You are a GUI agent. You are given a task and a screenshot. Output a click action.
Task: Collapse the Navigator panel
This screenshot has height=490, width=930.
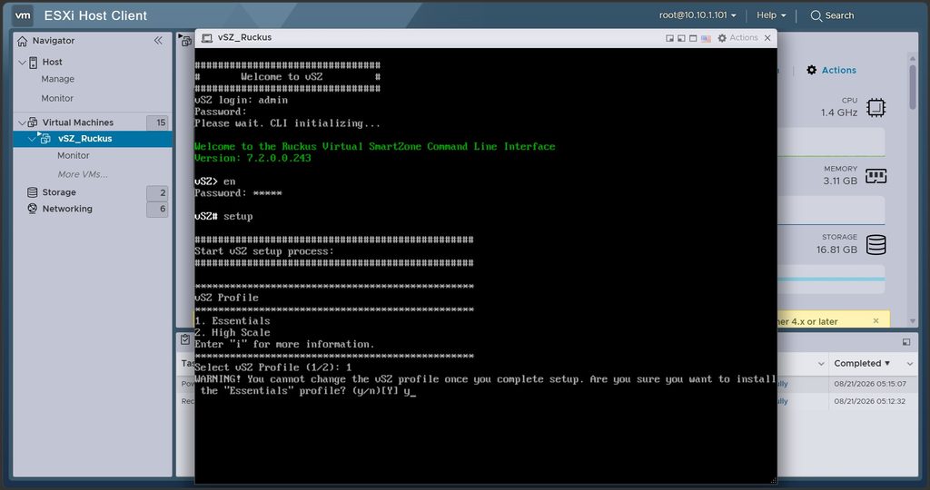(158, 40)
